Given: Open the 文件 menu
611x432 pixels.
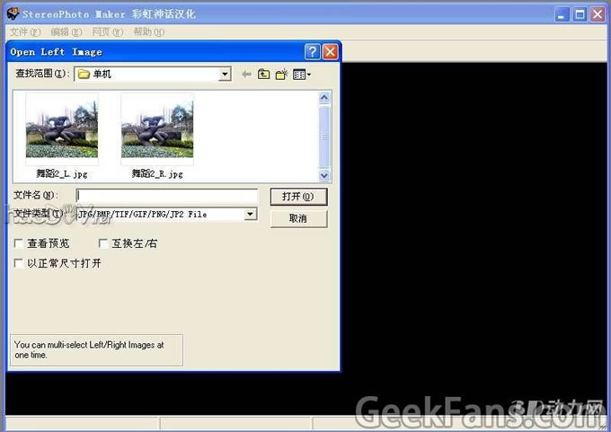Looking at the screenshot, I should pyautogui.click(x=24, y=31).
